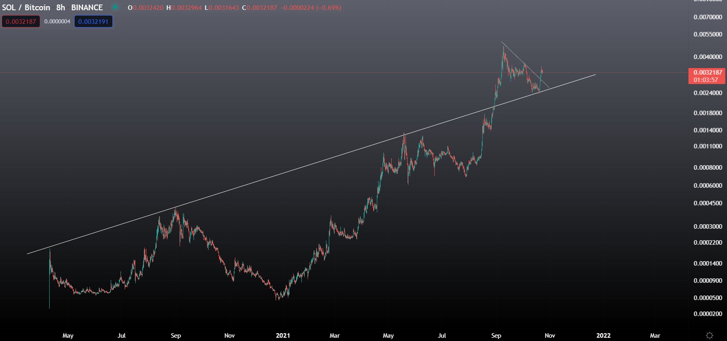Click the 2022 label on time axis

(603, 335)
